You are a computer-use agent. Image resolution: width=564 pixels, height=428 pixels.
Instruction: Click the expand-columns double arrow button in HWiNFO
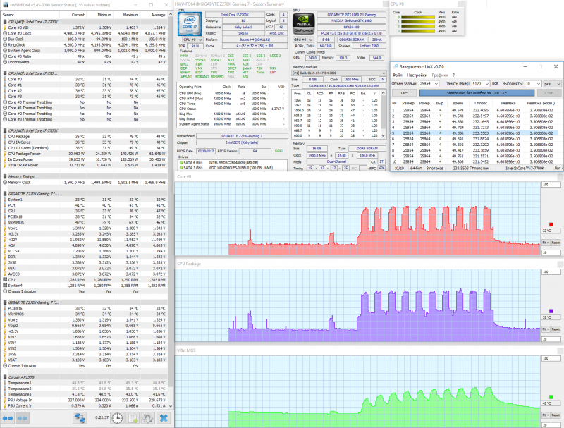click(x=8, y=418)
